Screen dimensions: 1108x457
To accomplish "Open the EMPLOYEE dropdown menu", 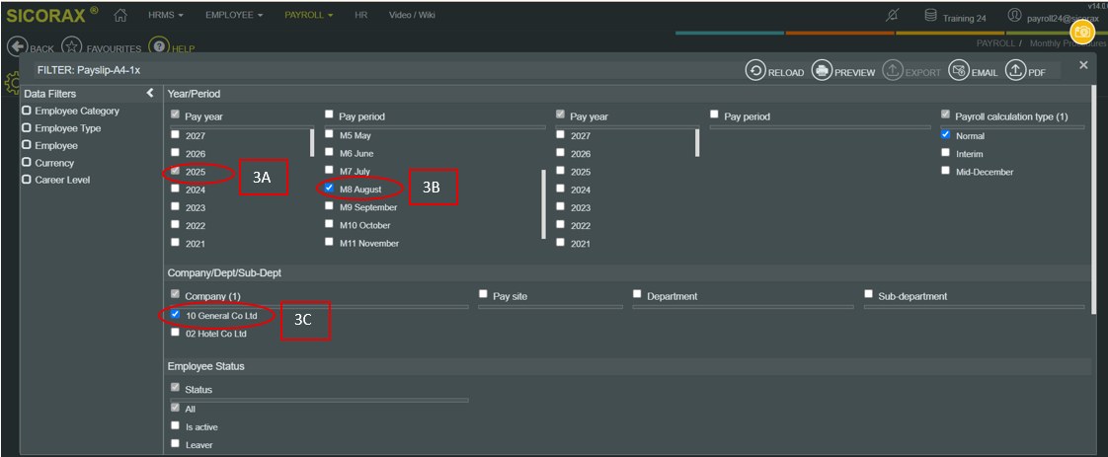I will pyautogui.click(x=234, y=15).
